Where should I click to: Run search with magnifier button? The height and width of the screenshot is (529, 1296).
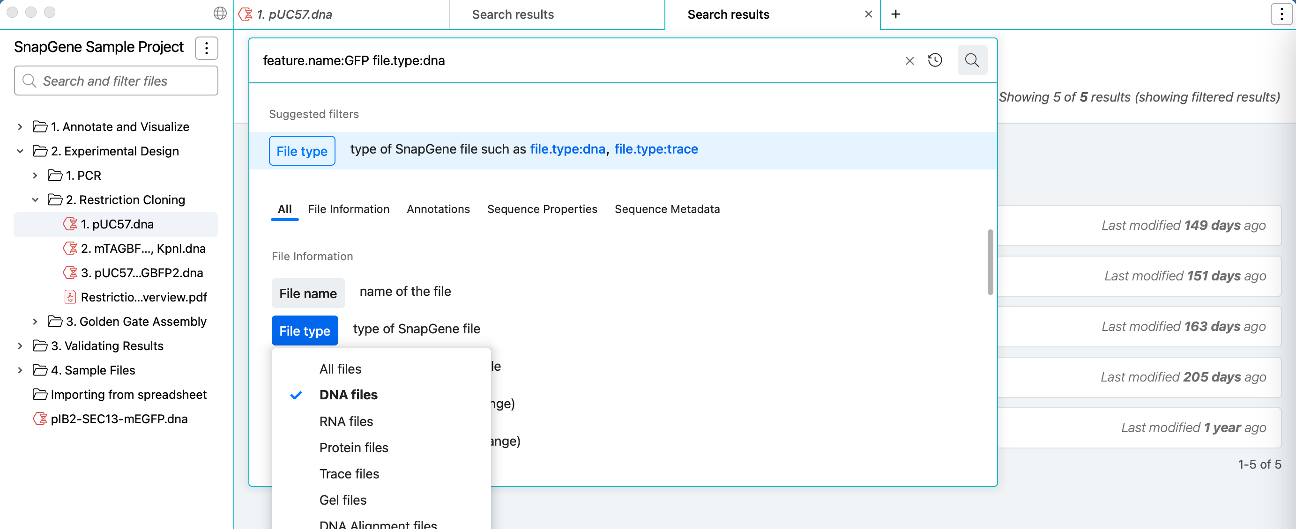[x=972, y=60]
